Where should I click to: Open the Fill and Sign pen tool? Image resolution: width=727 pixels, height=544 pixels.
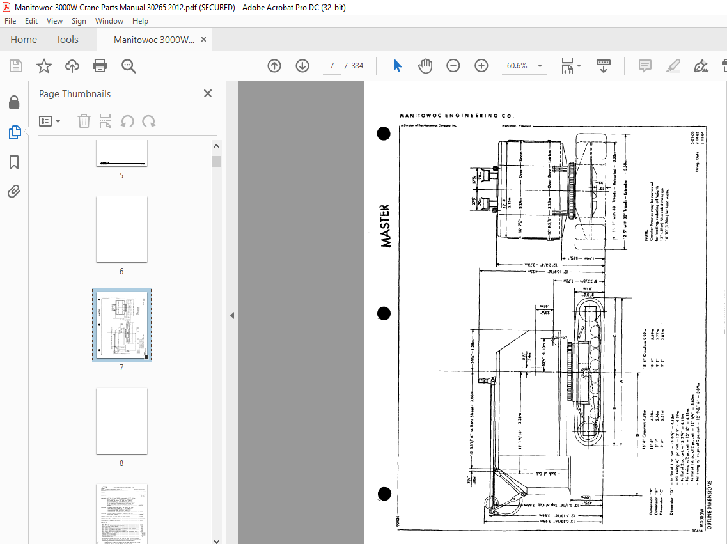701,66
